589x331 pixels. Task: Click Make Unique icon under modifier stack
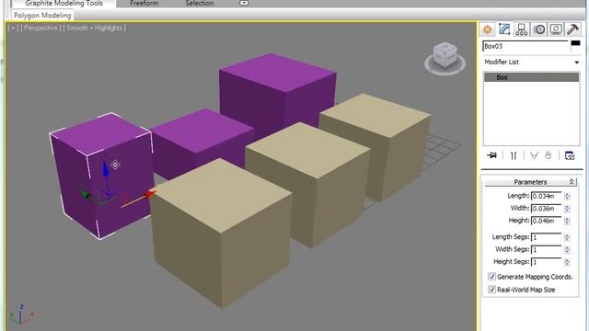coord(534,155)
